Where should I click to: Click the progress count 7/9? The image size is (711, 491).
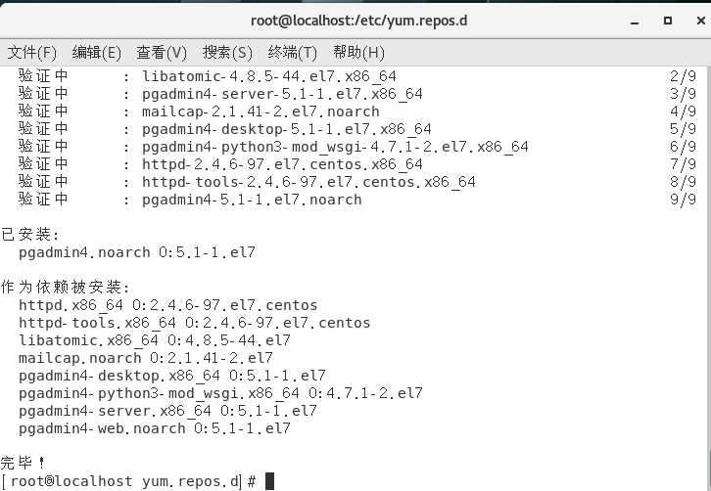683,164
